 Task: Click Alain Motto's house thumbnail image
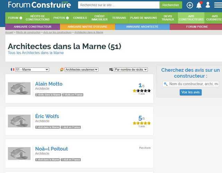tap(19, 89)
